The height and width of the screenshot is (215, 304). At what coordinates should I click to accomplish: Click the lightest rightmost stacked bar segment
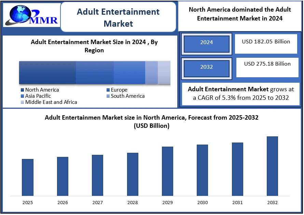click(164, 72)
